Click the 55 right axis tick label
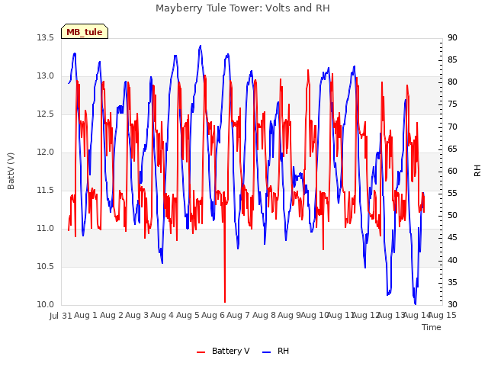The height and width of the screenshot is (366, 488). coord(452,193)
